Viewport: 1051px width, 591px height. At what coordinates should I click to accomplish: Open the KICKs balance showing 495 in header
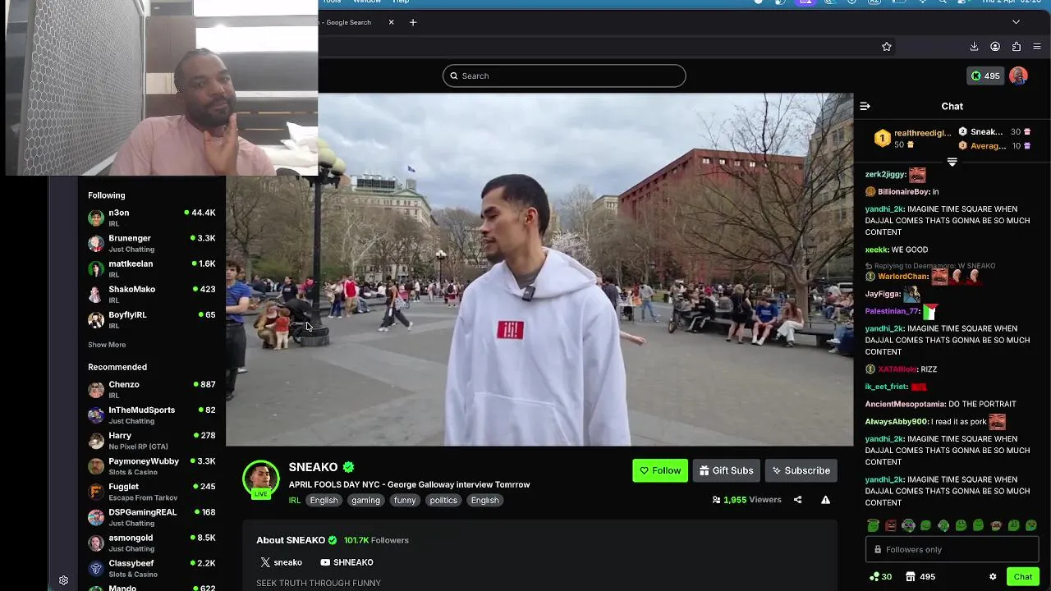click(984, 76)
